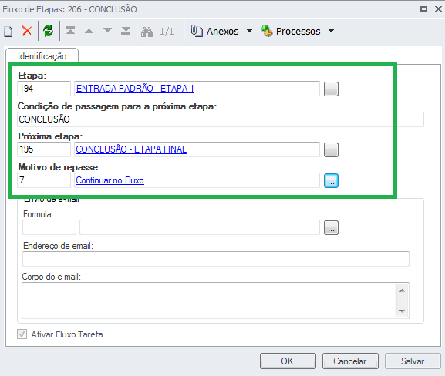Screen dimensions: 445x376
Task: Click the Formula code input field
Action: click(49, 227)
